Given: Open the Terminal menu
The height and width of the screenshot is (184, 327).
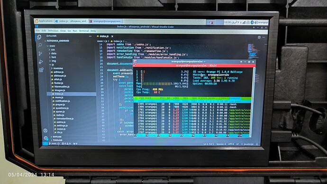Looking at the screenshot, I should pos(84,31).
